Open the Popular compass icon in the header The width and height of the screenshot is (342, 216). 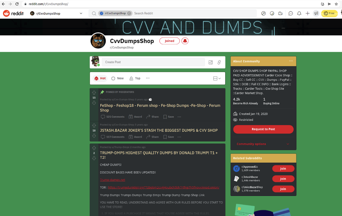(x=263, y=13)
